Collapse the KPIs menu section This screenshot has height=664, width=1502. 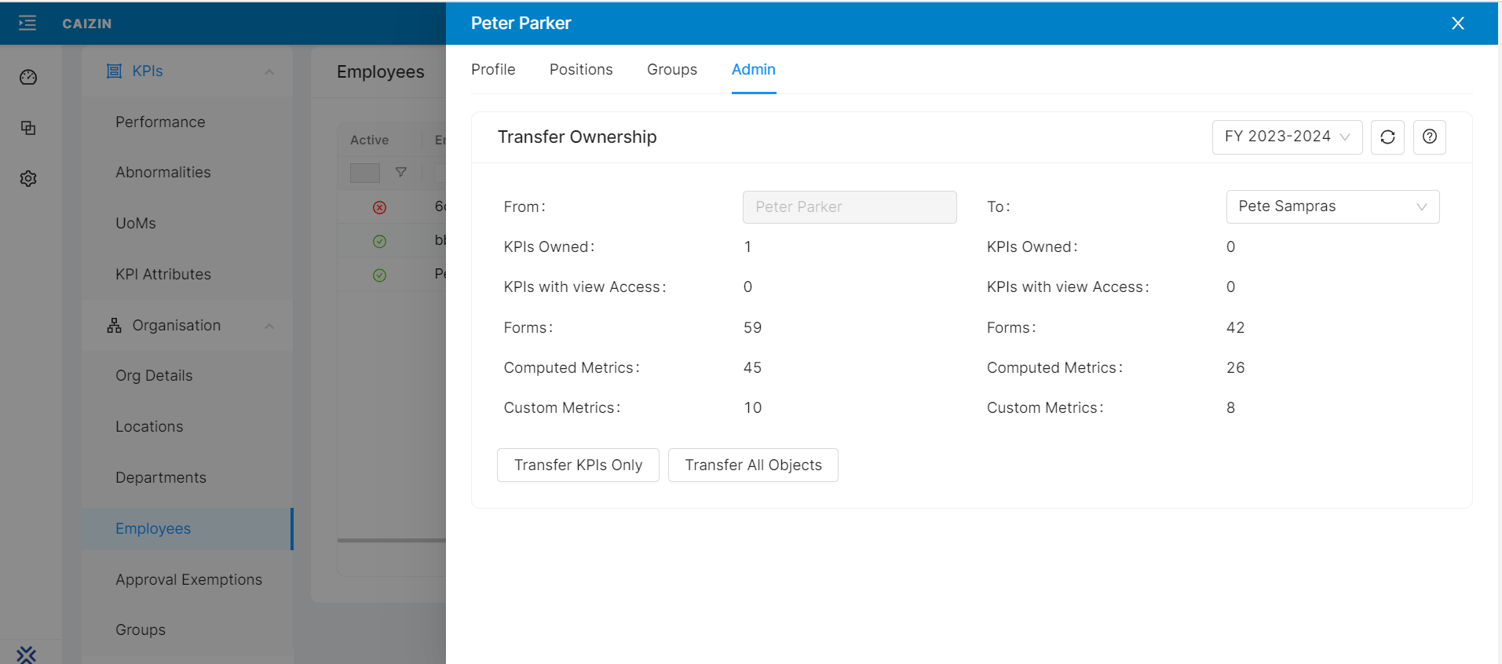(x=269, y=71)
